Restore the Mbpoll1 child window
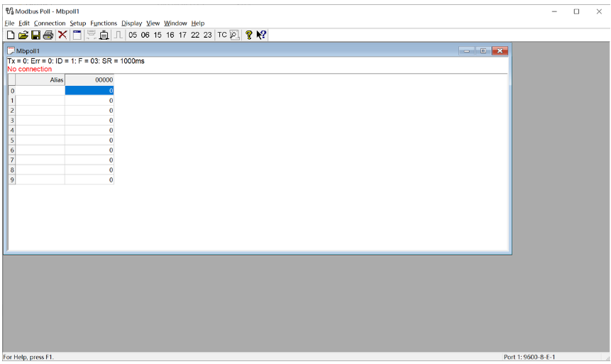611x364 pixels. click(x=483, y=51)
